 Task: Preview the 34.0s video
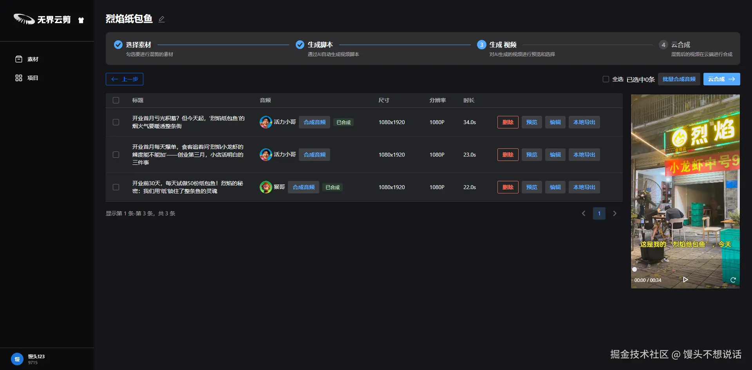point(532,122)
